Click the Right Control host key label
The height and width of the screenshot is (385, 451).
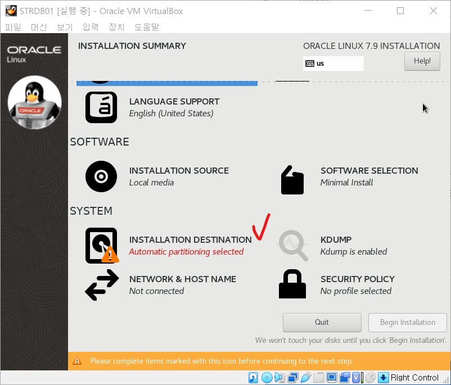[x=414, y=378]
